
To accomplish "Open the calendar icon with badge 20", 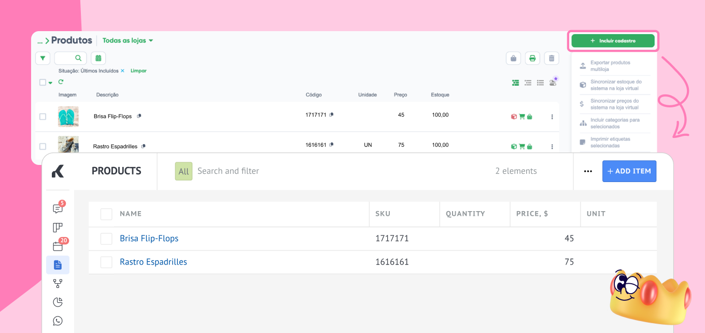I will [58, 246].
